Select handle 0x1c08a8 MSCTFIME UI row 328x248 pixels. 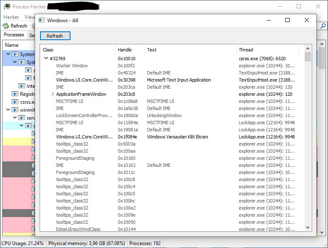[172, 101]
